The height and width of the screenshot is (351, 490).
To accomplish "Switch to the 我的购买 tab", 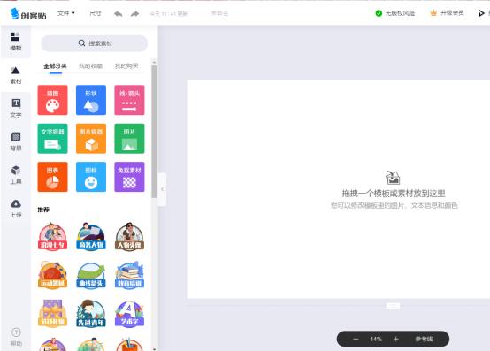I will pos(126,66).
